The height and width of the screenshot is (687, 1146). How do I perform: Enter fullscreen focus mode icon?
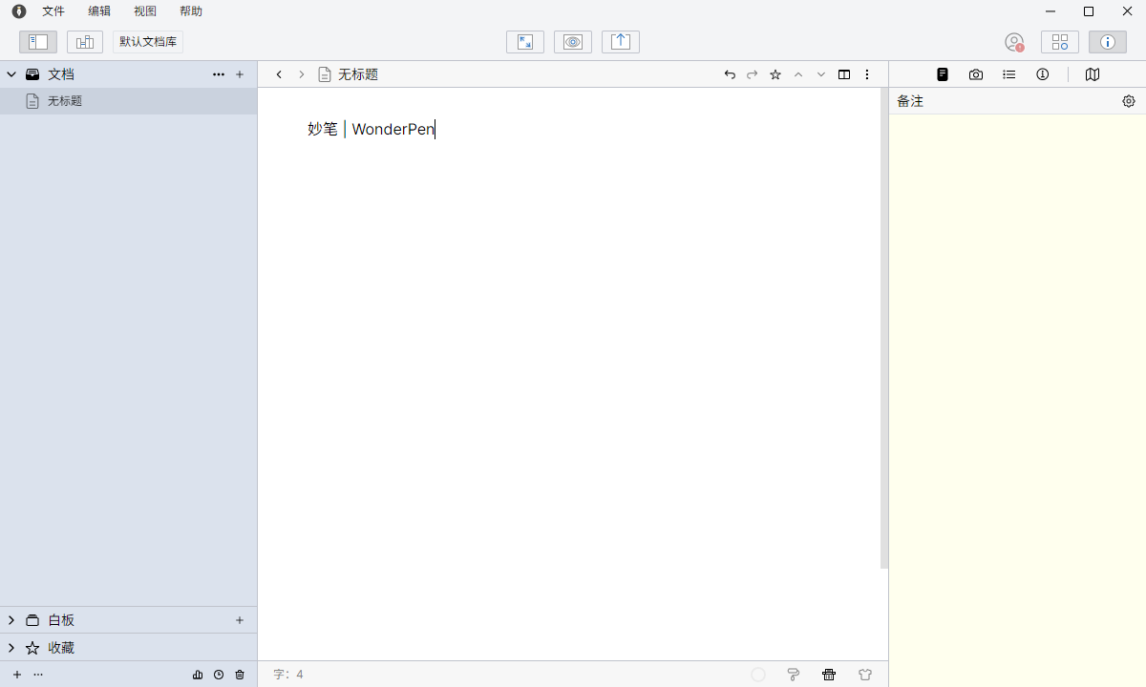[525, 42]
